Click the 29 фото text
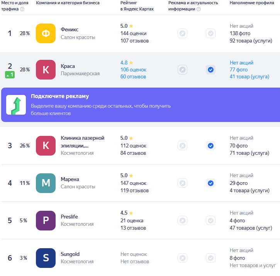This screenshot has height=276, width=280. [x=239, y=183]
